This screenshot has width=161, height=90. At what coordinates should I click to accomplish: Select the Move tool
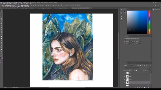pyautogui.click(x=1, y=10)
